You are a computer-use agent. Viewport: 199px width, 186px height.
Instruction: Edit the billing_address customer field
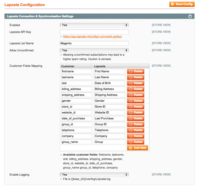[x=76, y=89]
